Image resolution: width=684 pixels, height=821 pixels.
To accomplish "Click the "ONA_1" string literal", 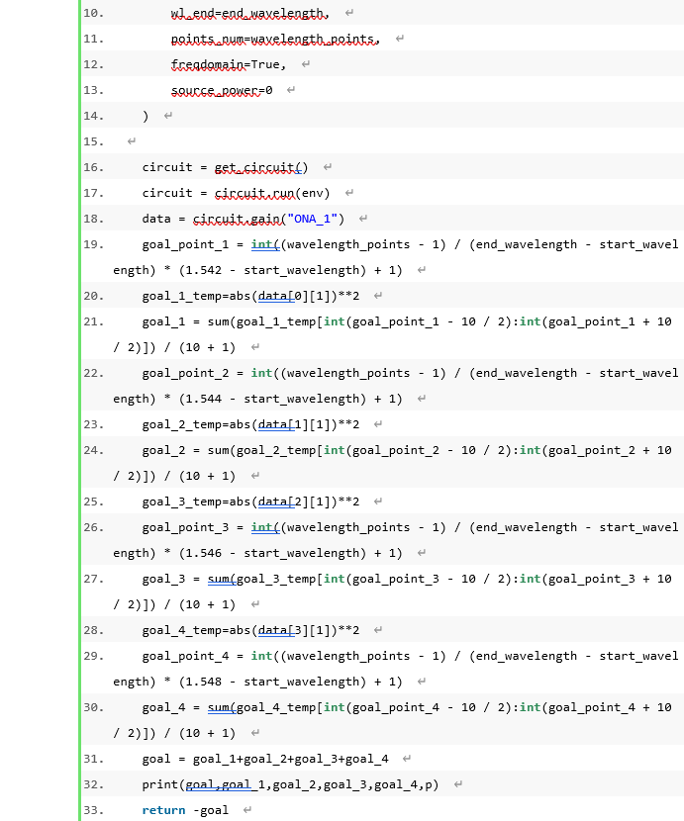I will (x=312, y=219).
